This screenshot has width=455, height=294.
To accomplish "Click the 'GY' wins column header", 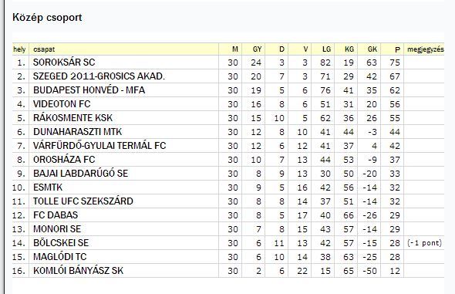I will pyautogui.click(x=257, y=49).
